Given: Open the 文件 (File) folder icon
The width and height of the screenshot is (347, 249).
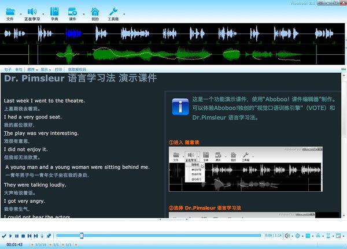Looking at the screenshot, I should click(x=10, y=12).
